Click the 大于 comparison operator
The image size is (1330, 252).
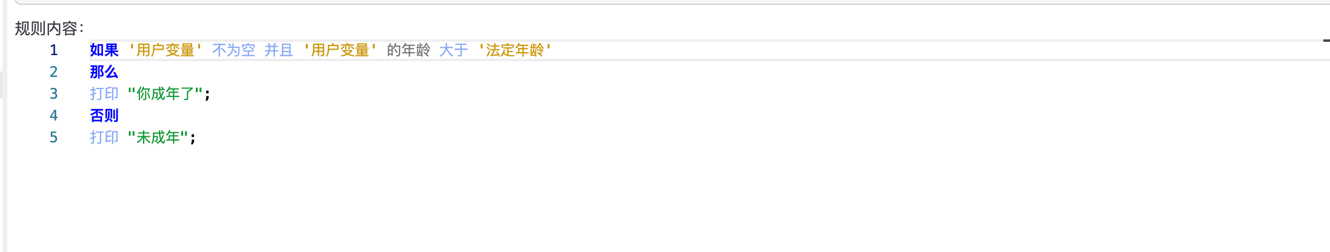[453, 50]
